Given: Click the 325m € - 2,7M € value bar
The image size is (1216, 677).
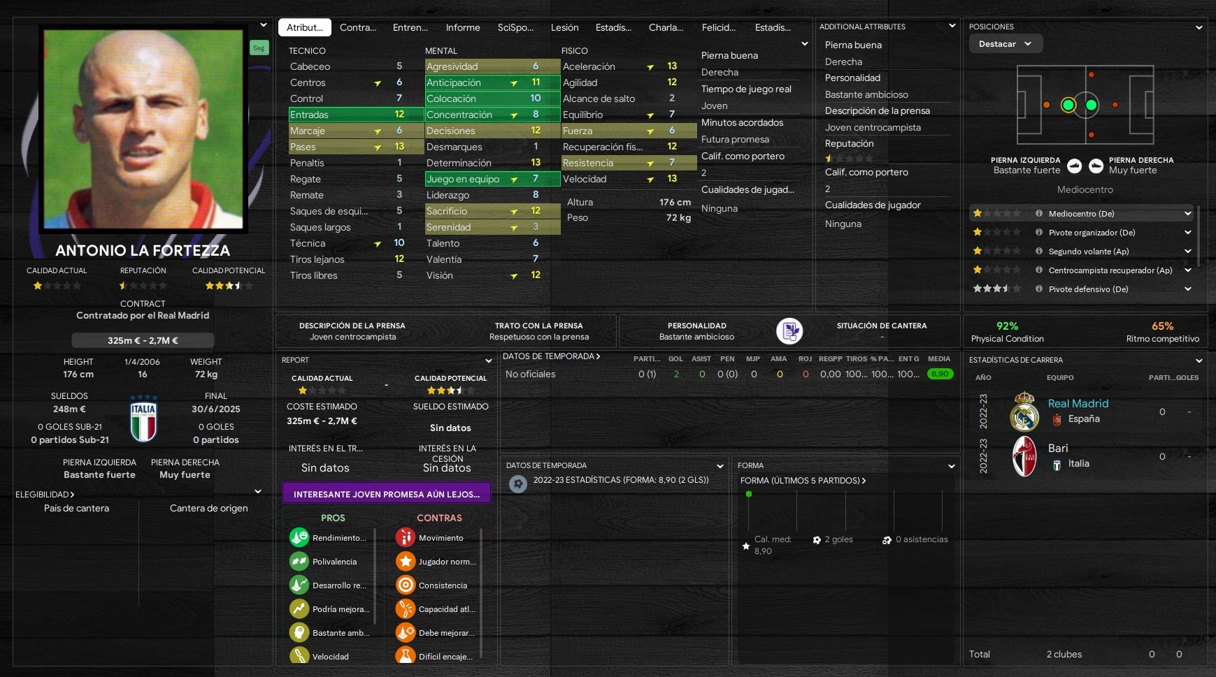Looking at the screenshot, I should pyautogui.click(x=143, y=340).
